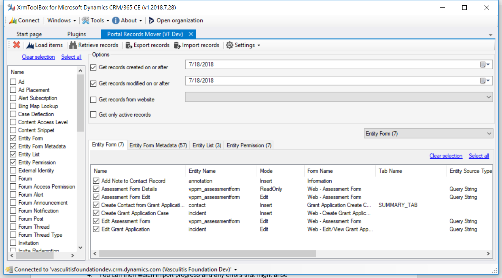
Task: Check the Content Snippet entity checkbox
Action: pyautogui.click(x=13, y=130)
